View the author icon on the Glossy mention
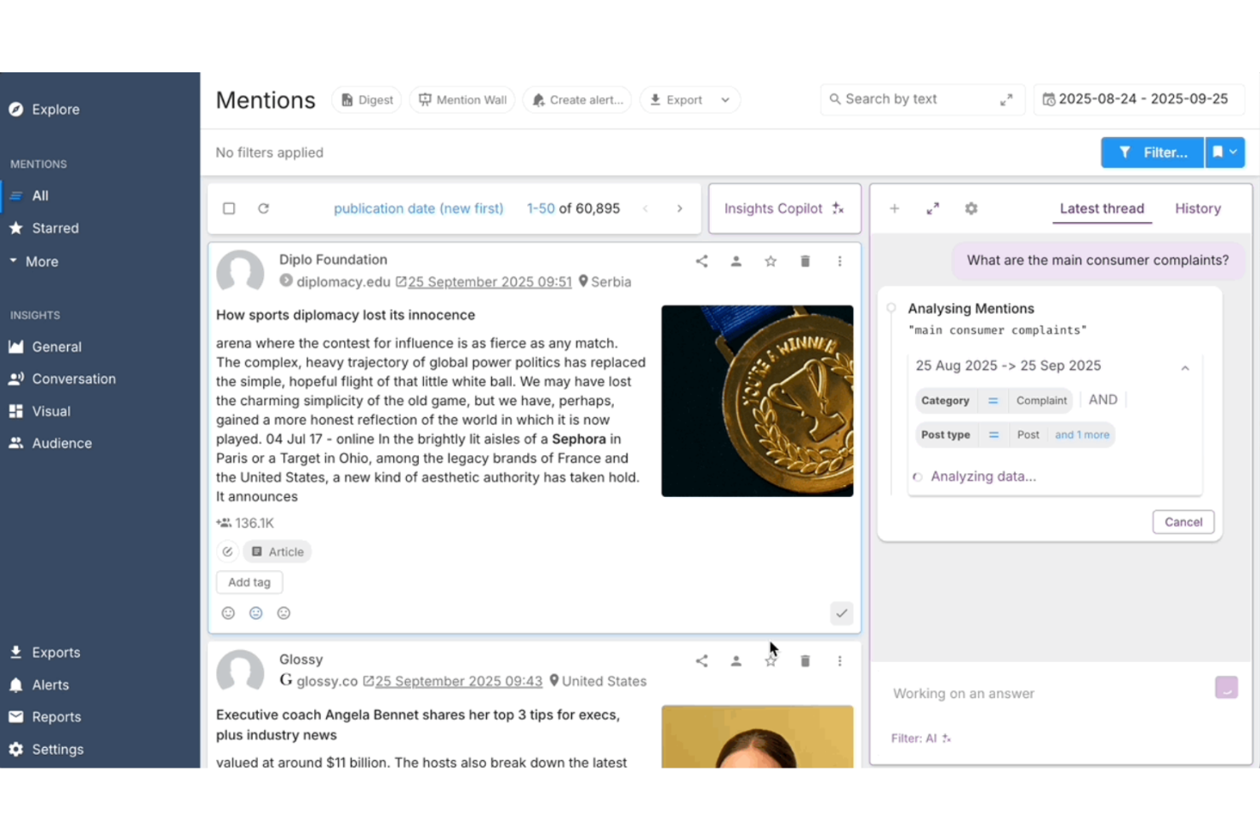 (x=736, y=660)
